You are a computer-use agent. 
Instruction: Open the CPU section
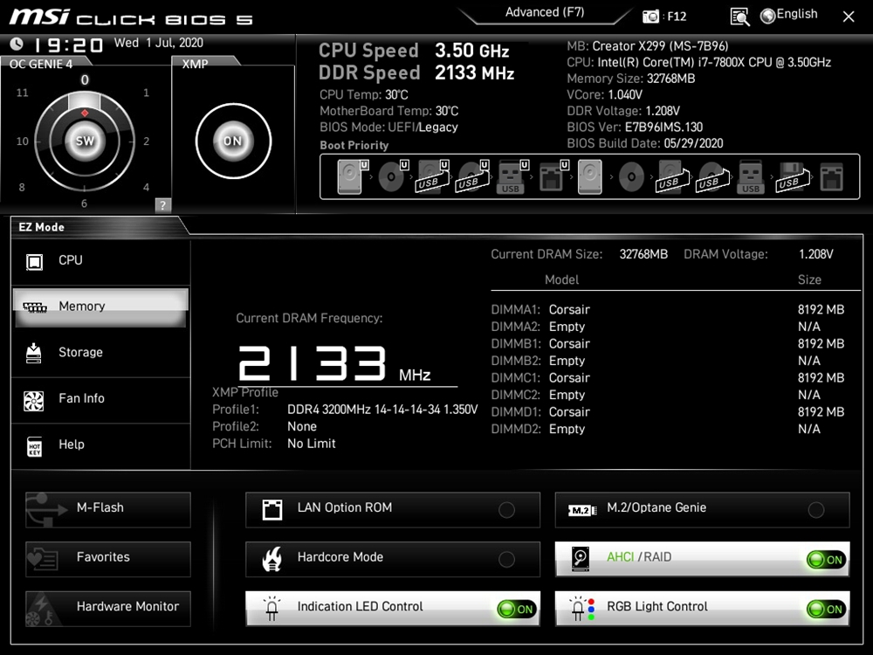pyautogui.click(x=100, y=261)
